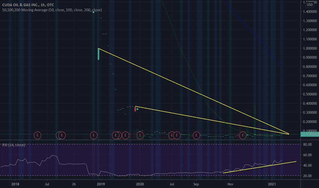This screenshot has width=319, height=188.
Task: Click the 2021 time axis label
Action: (x=272, y=184)
